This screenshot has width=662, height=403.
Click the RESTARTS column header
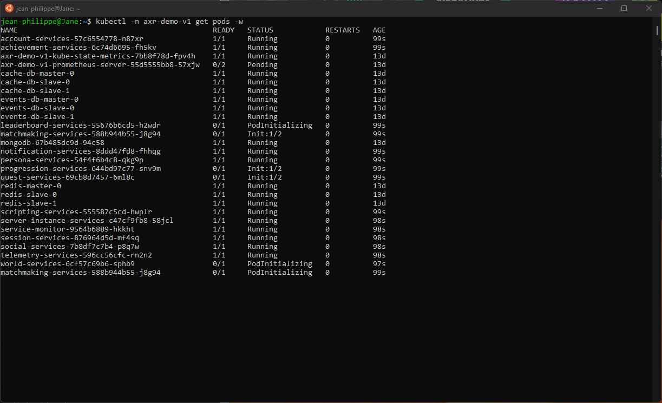(343, 30)
